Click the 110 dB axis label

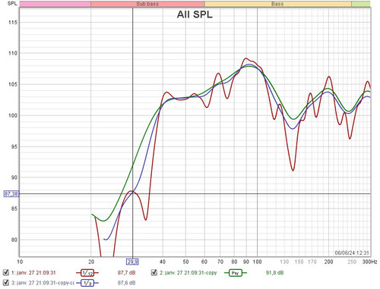tap(13, 53)
